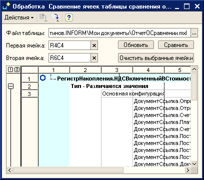
Task: Click the ДокументСсылка.Док cell
Action: (162, 164)
